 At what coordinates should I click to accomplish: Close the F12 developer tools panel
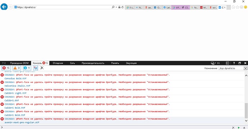click(x=245, y=63)
